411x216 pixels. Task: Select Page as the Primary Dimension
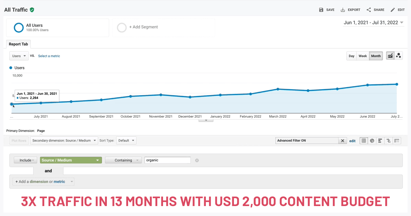click(x=41, y=131)
